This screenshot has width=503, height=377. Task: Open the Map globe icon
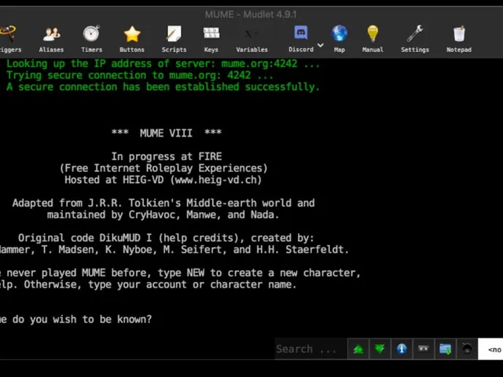click(340, 39)
